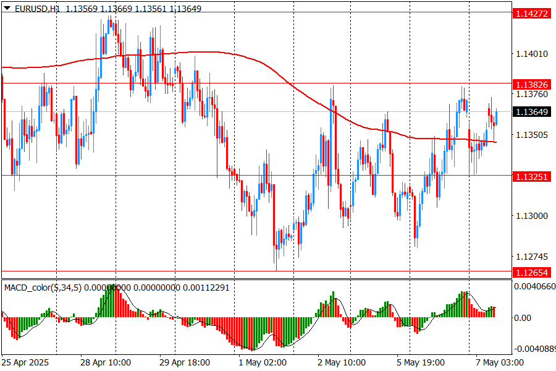The width and height of the screenshot is (556, 371).
Task: Click the 1.14010 value on price axis
Action: click(x=532, y=54)
